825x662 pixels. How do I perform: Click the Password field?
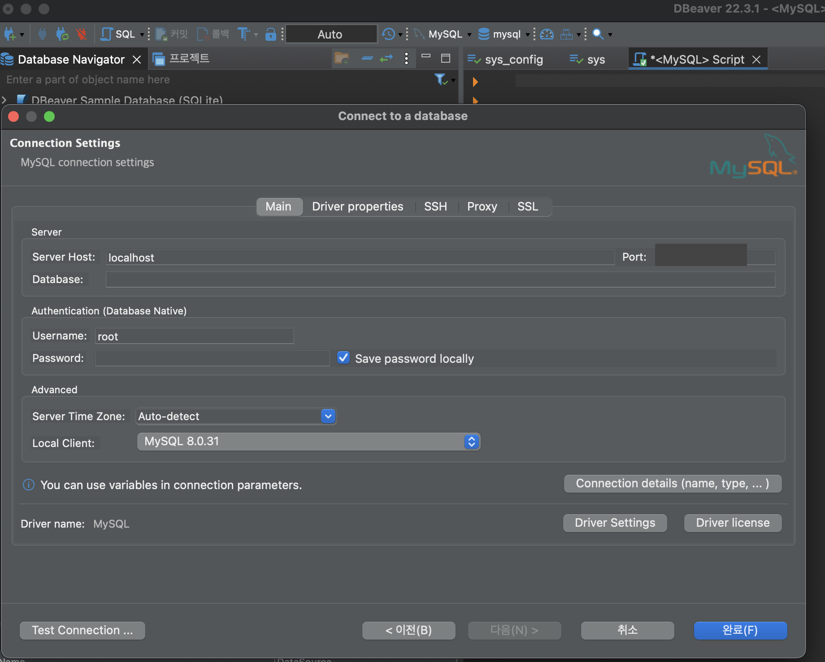[x=213, y=358]
